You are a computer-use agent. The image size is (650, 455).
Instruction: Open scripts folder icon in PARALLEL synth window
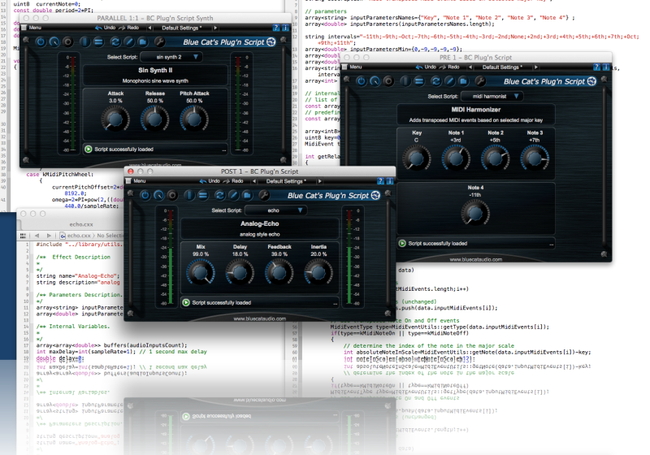click(x=143, y=42)
